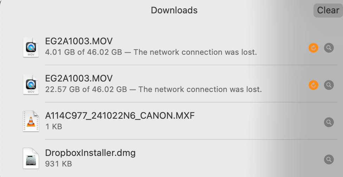
Task: Click the Downloads title at the top
Action: coord(174,11)
